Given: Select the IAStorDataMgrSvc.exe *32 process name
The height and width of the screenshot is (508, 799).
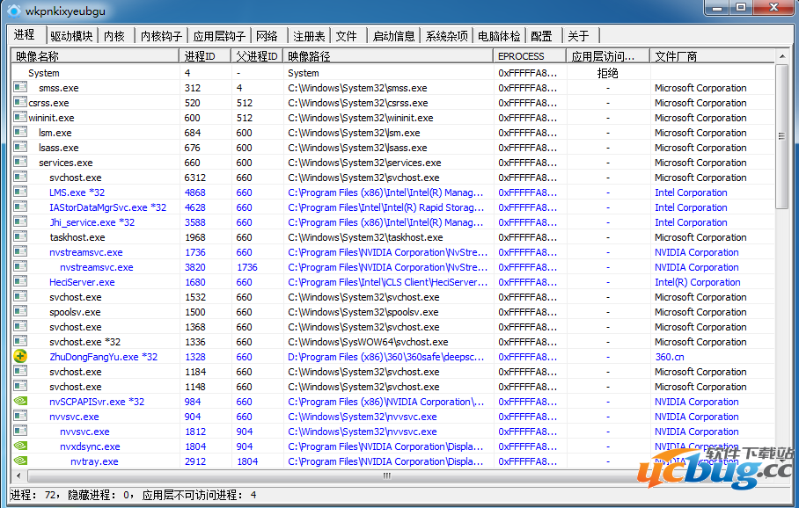Looking at the screenshot, I should 108,207.
